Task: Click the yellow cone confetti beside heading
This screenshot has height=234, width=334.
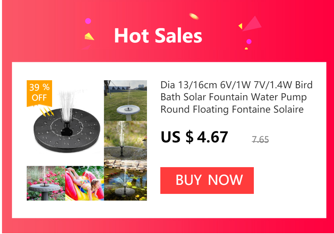Action: 89,36
